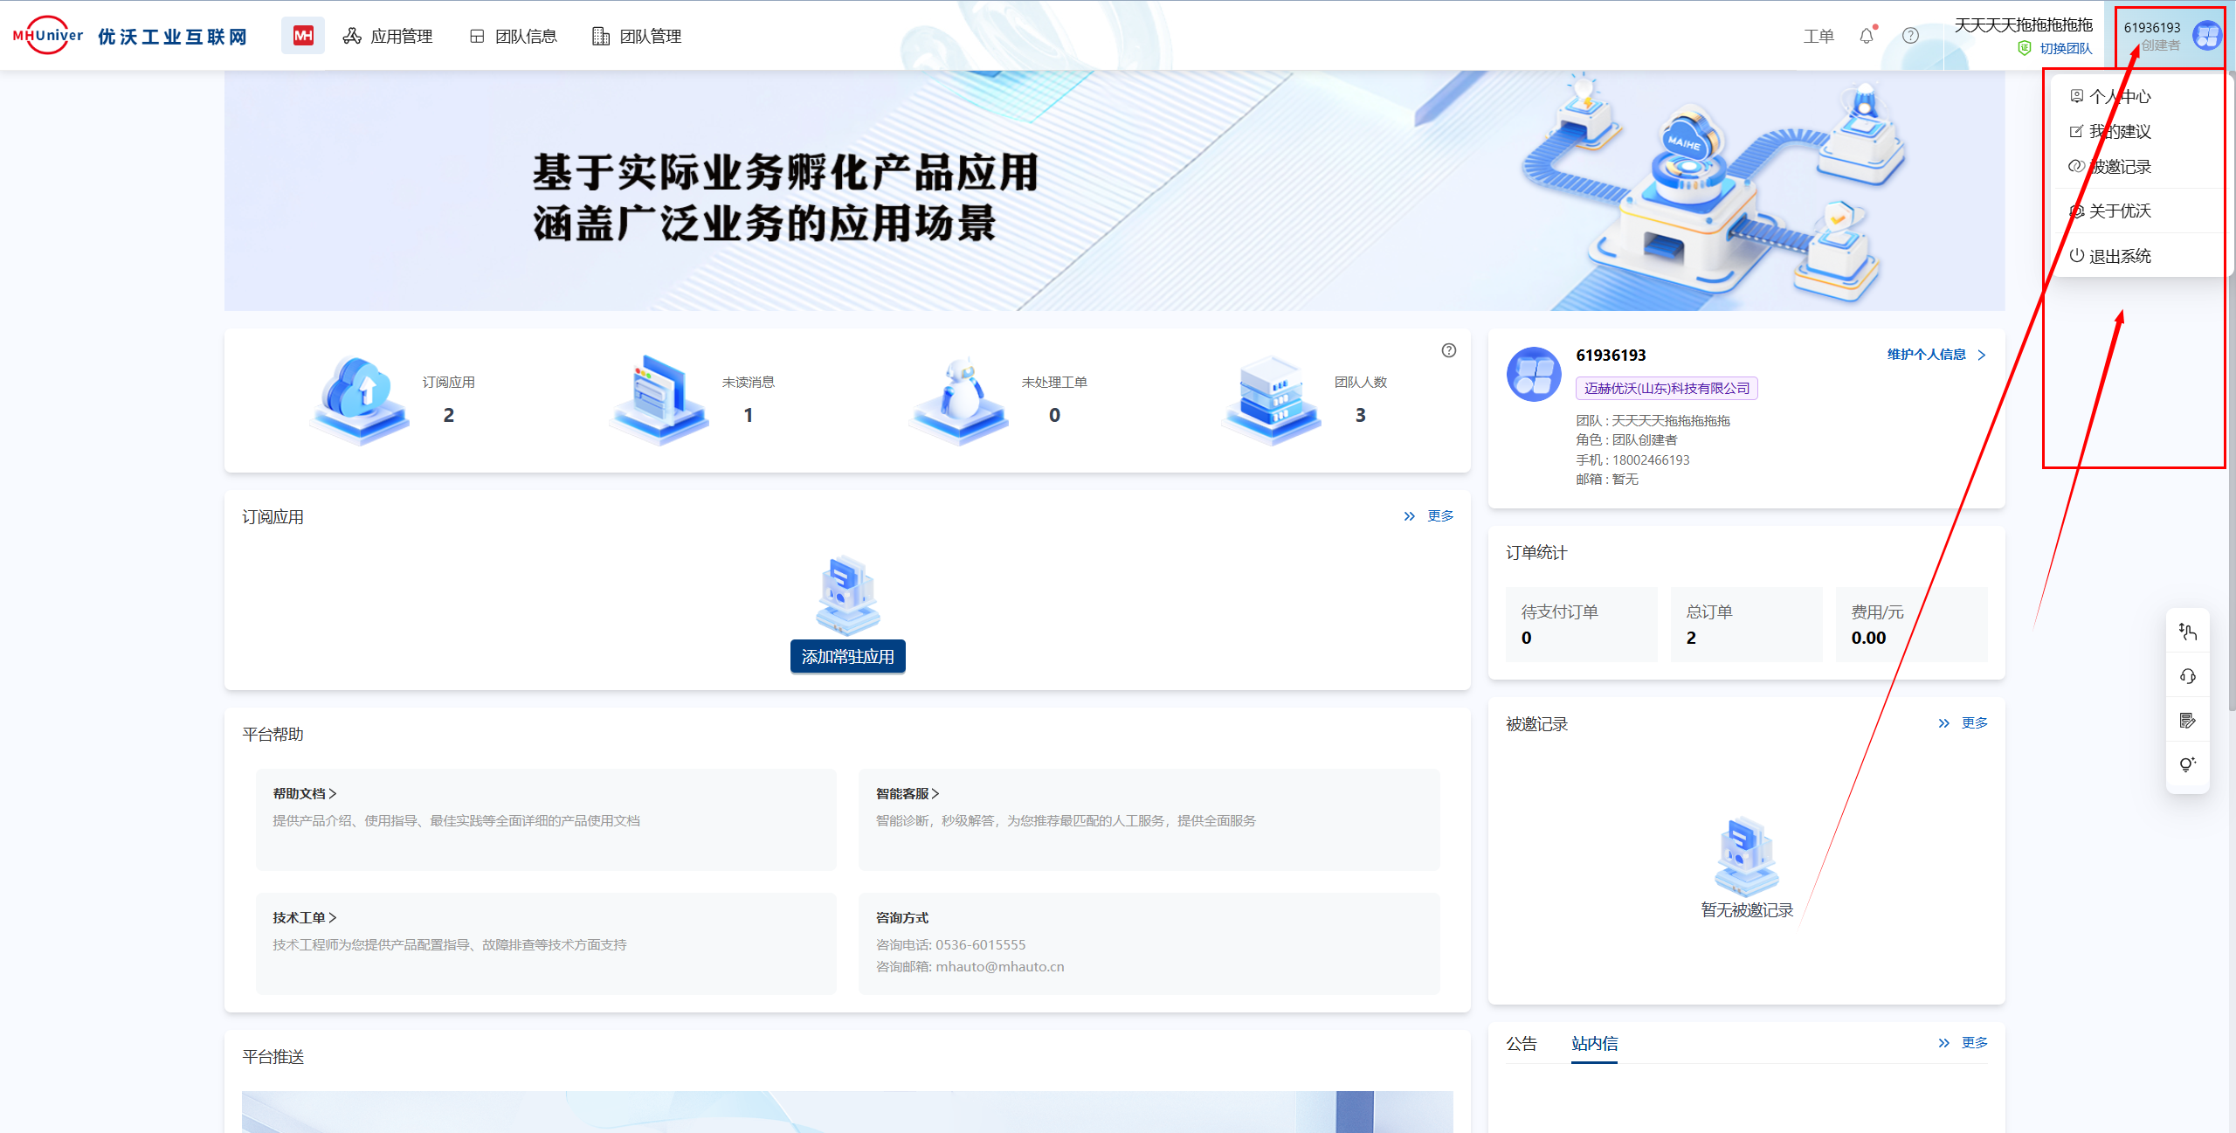Click the top floating sidebar pointer icon
Image resolution: width=2236 pixels, height=1133 pixels.
pos(2187,632)
